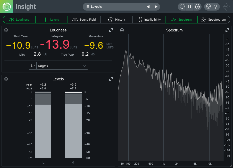Screen dimensions: 233x168
Task: Click the LRA 2.8 reading
Action: click(37, 54)
